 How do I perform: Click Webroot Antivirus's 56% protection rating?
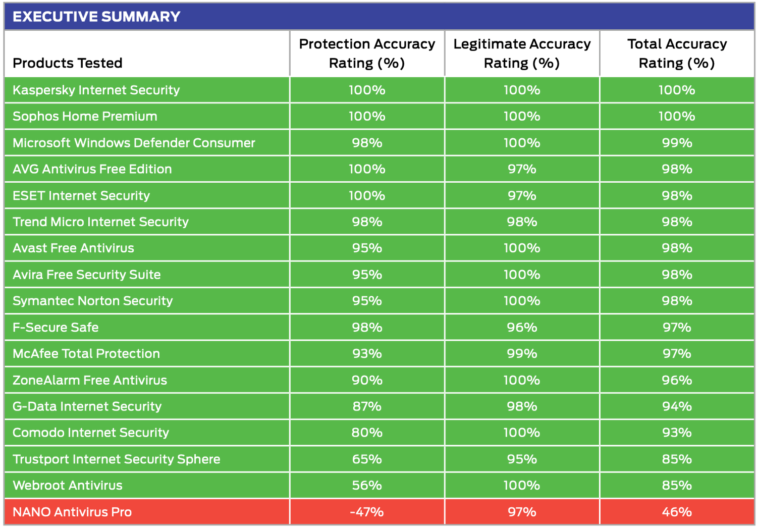click(x=367, y=486)
